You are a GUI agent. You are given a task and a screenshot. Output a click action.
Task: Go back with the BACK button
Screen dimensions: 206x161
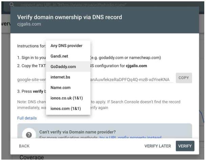tap(24, 146)
